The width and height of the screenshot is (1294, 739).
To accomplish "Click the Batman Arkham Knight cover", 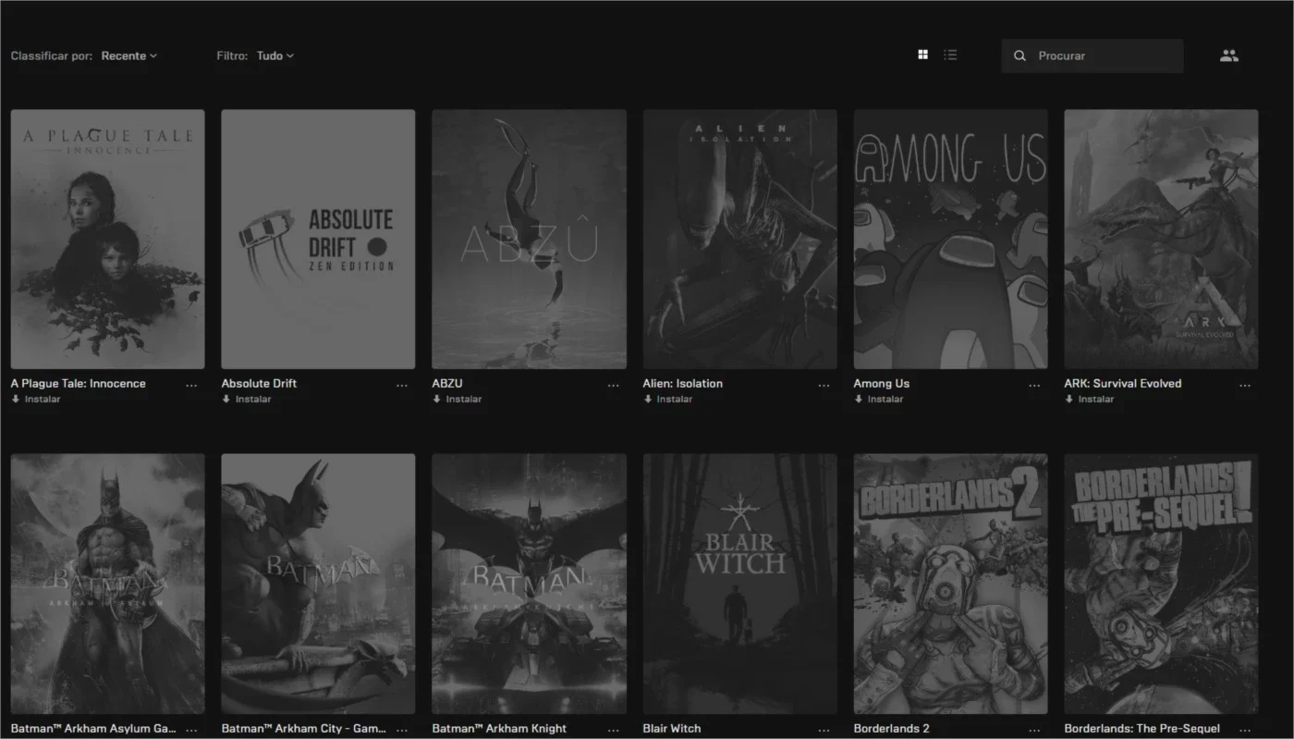I will [x=530, y=584].
